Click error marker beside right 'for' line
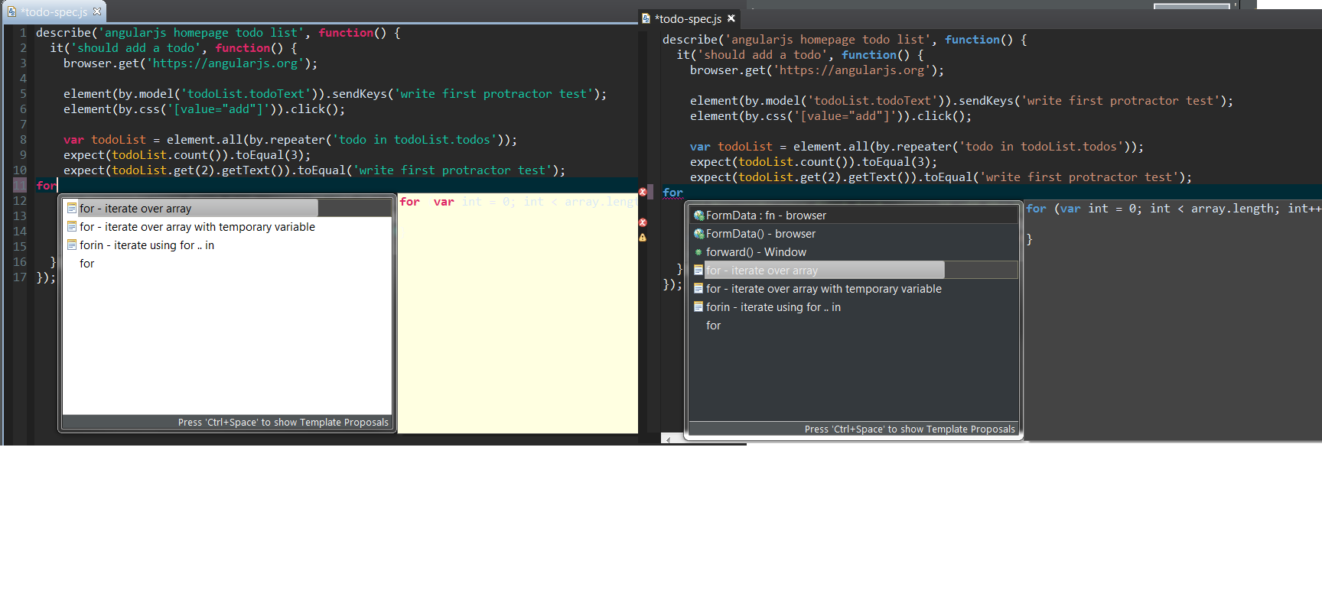Viewport: 1322px width, 606px height. click(643, 192)
